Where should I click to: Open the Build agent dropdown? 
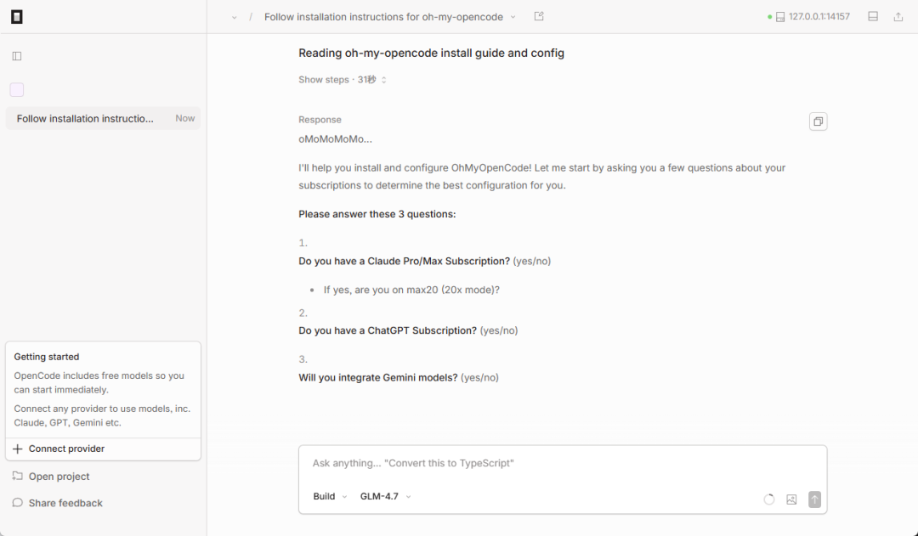point(330,496)
